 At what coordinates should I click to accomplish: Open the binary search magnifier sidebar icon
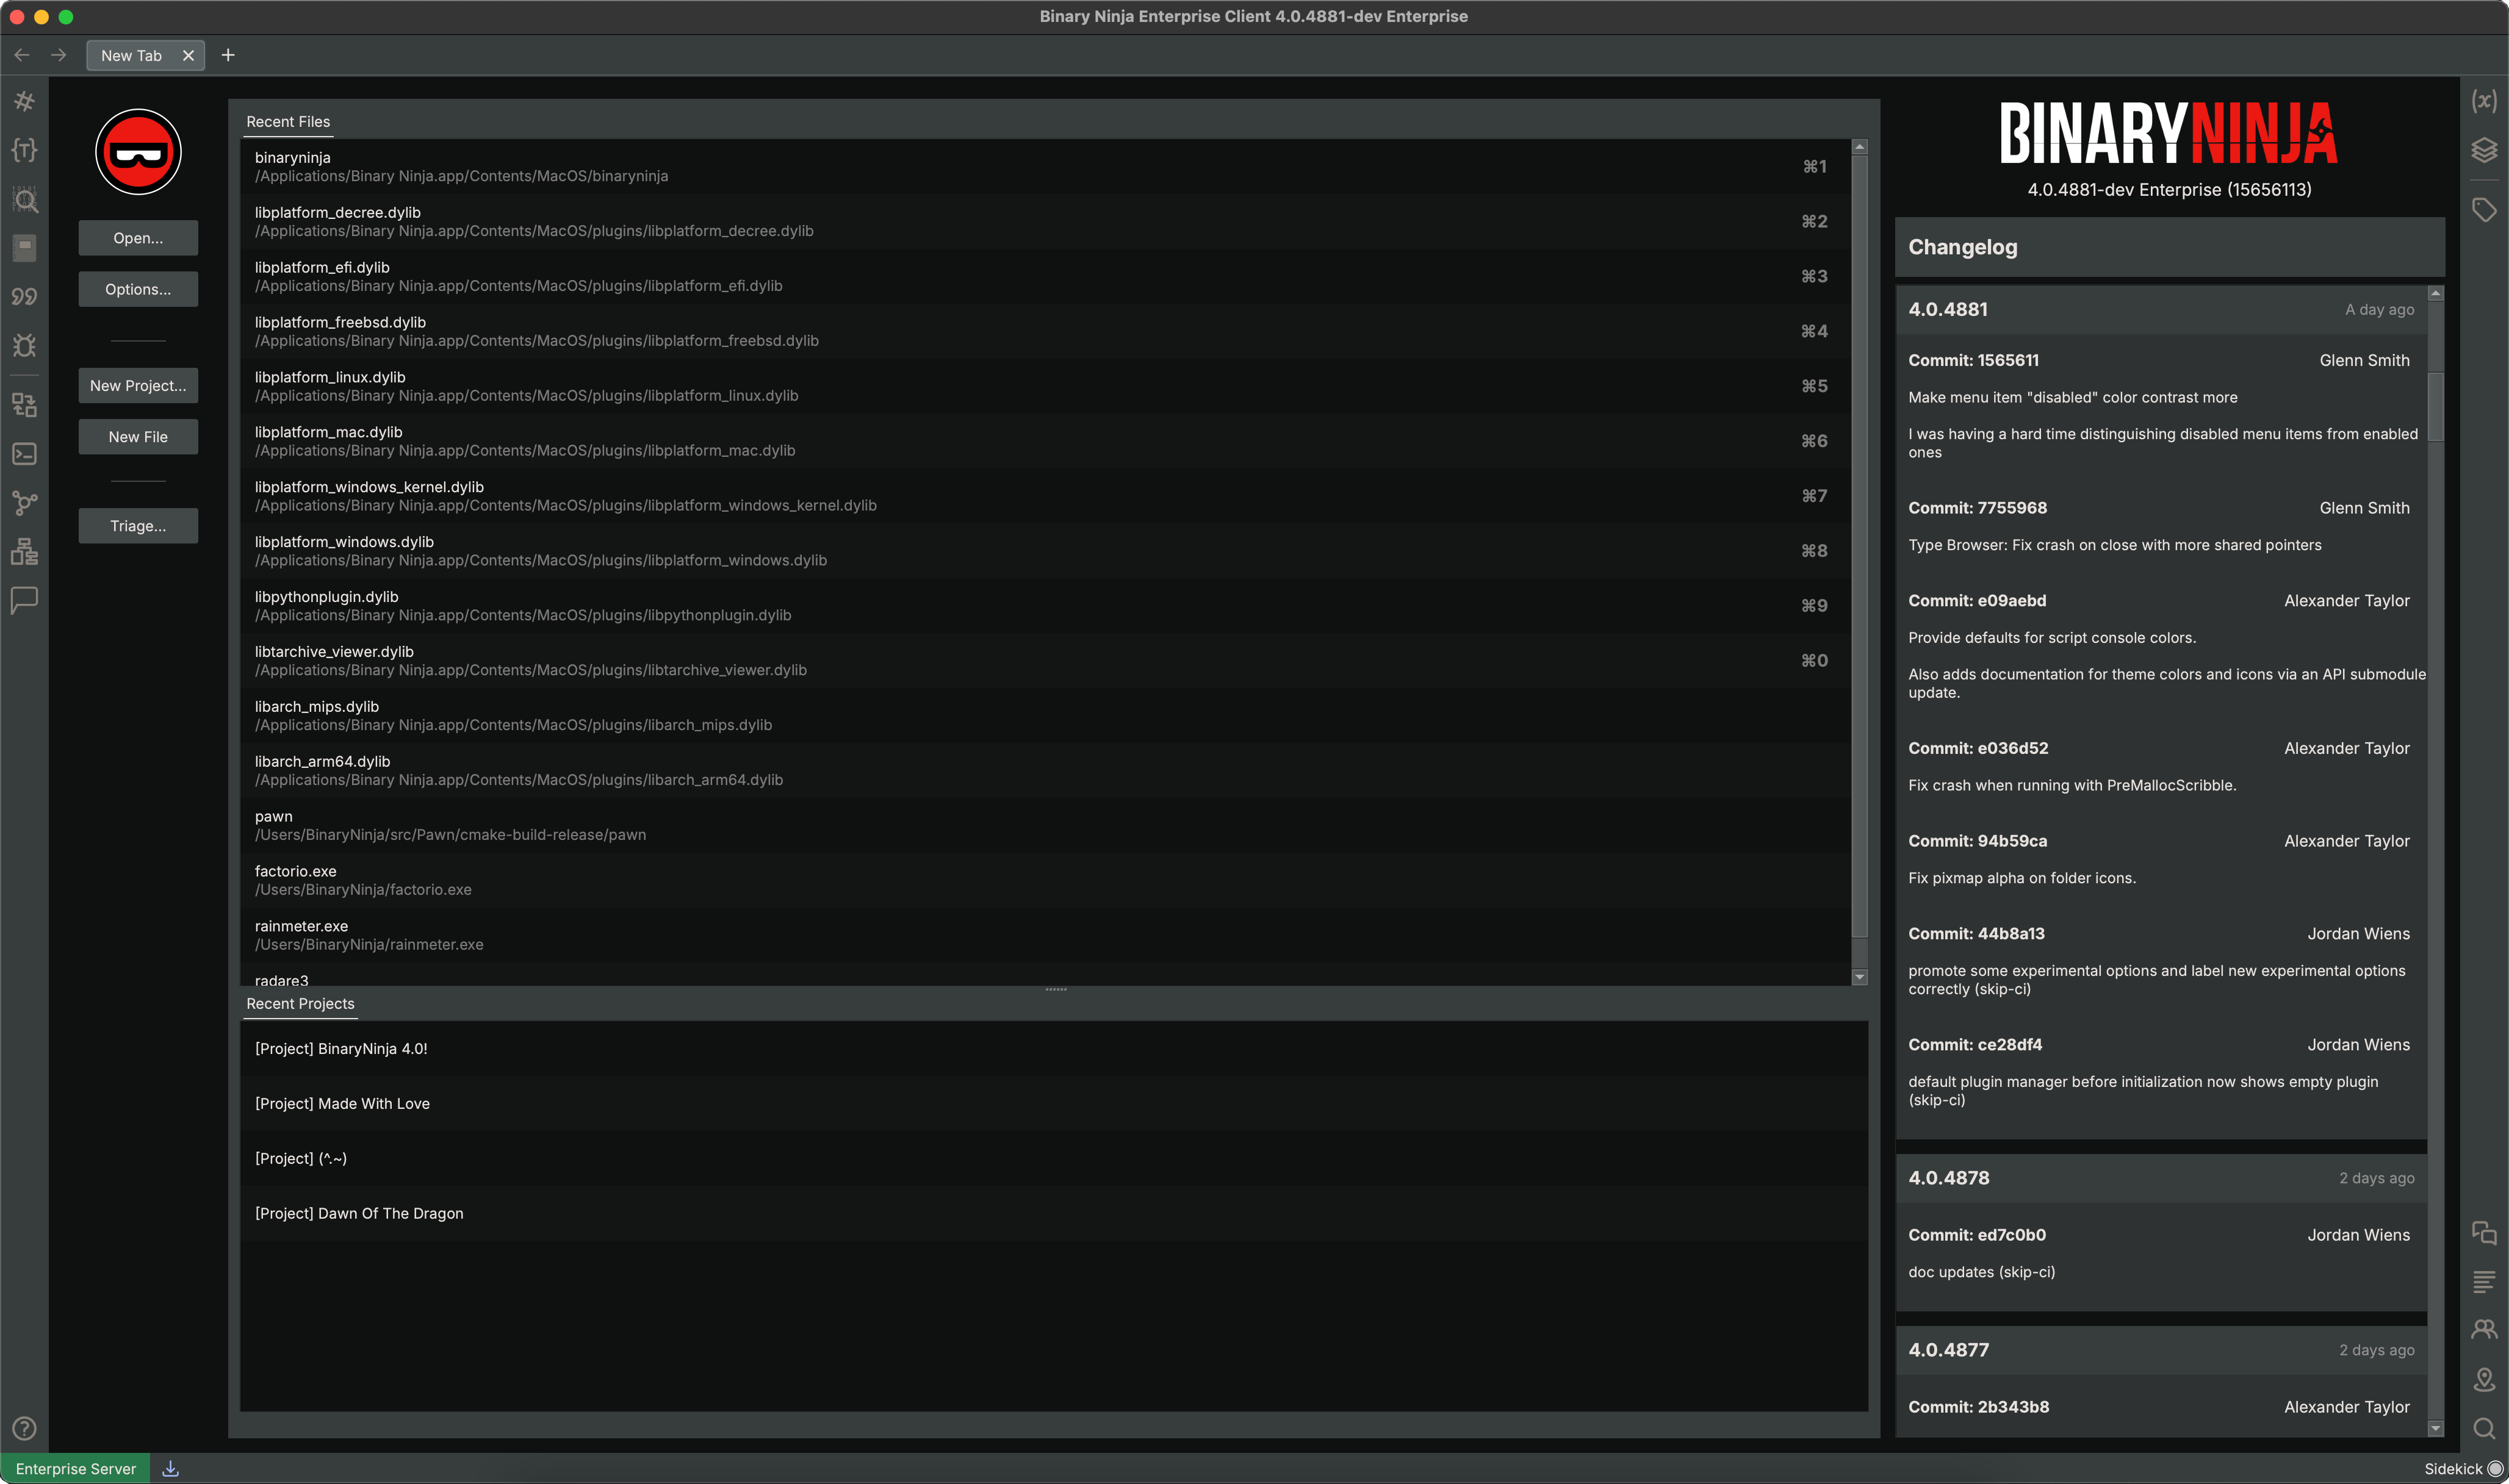24,199
